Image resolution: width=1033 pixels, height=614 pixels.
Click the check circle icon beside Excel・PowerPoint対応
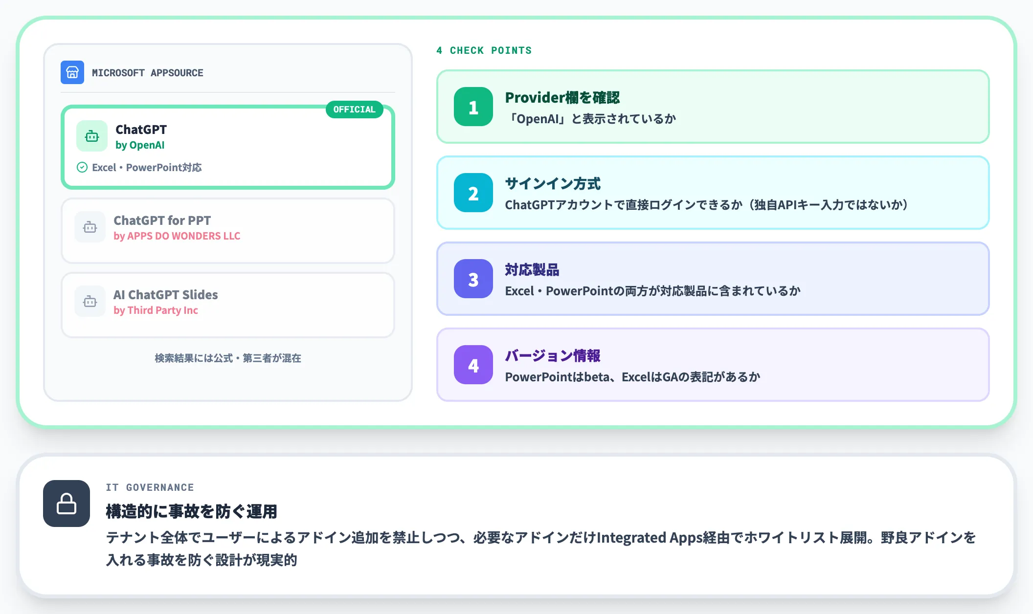(x=82, y=167)
